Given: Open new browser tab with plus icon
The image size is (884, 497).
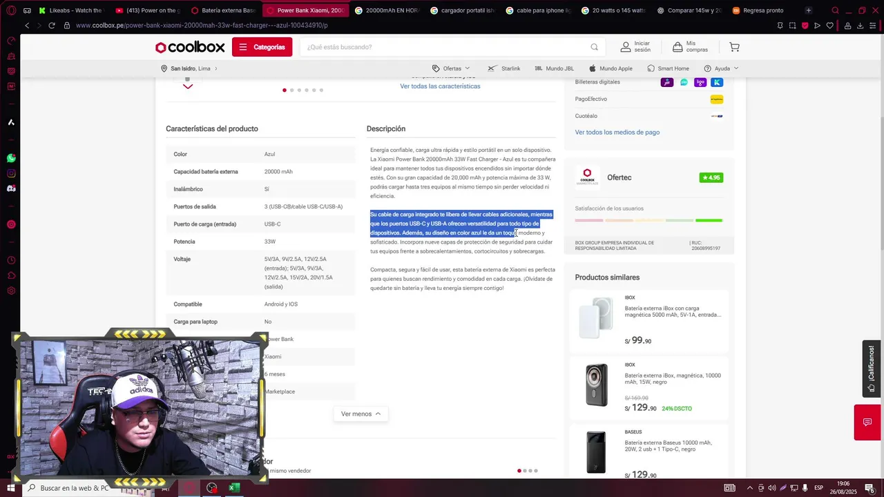Looking at the screenshot, I should pos(809,10).
